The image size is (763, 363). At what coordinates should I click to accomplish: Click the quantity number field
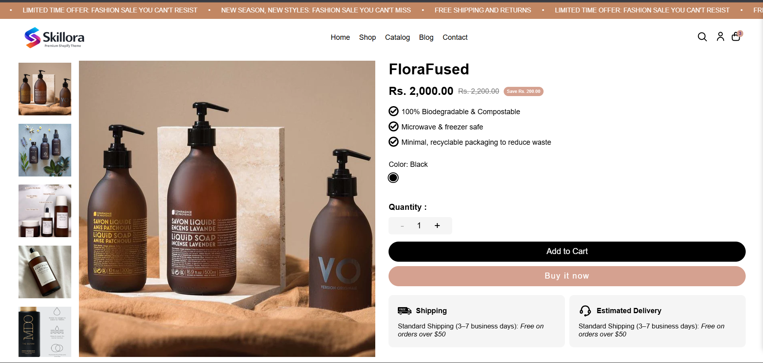tap(419, 226)
